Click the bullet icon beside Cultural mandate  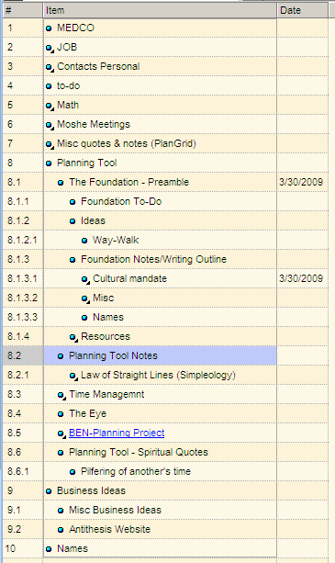tap(85, 279)
